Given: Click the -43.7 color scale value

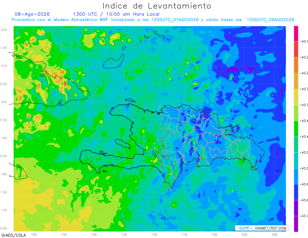Looking at the screenshot, I should (x=304, y=216).
